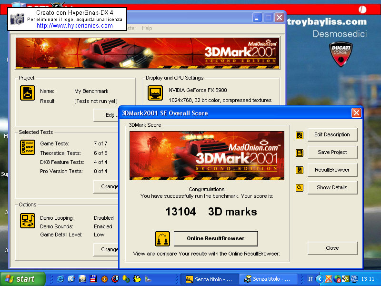The image size is (381, 286).
Task: Click the Save Project floppy icon
Action: [x=300, y=153]
